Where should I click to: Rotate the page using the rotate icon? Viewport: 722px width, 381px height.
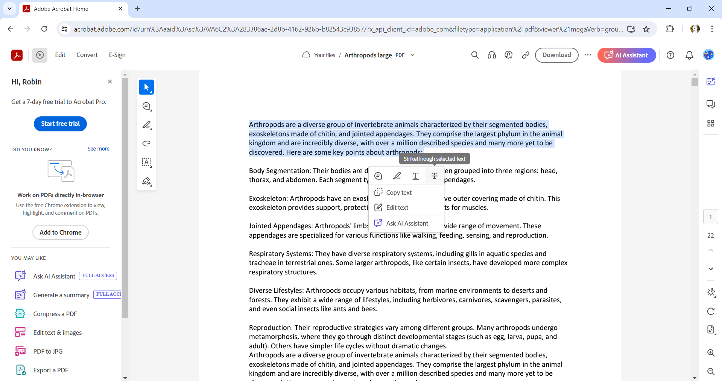pos(711,311)
